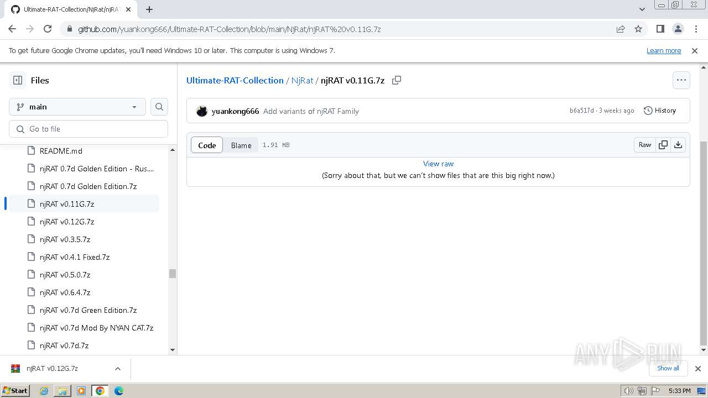Open Ultimate-RAT-Collection breadcrumb link
Viewport: 708px width, 398px height.
(x=235, y=80)
